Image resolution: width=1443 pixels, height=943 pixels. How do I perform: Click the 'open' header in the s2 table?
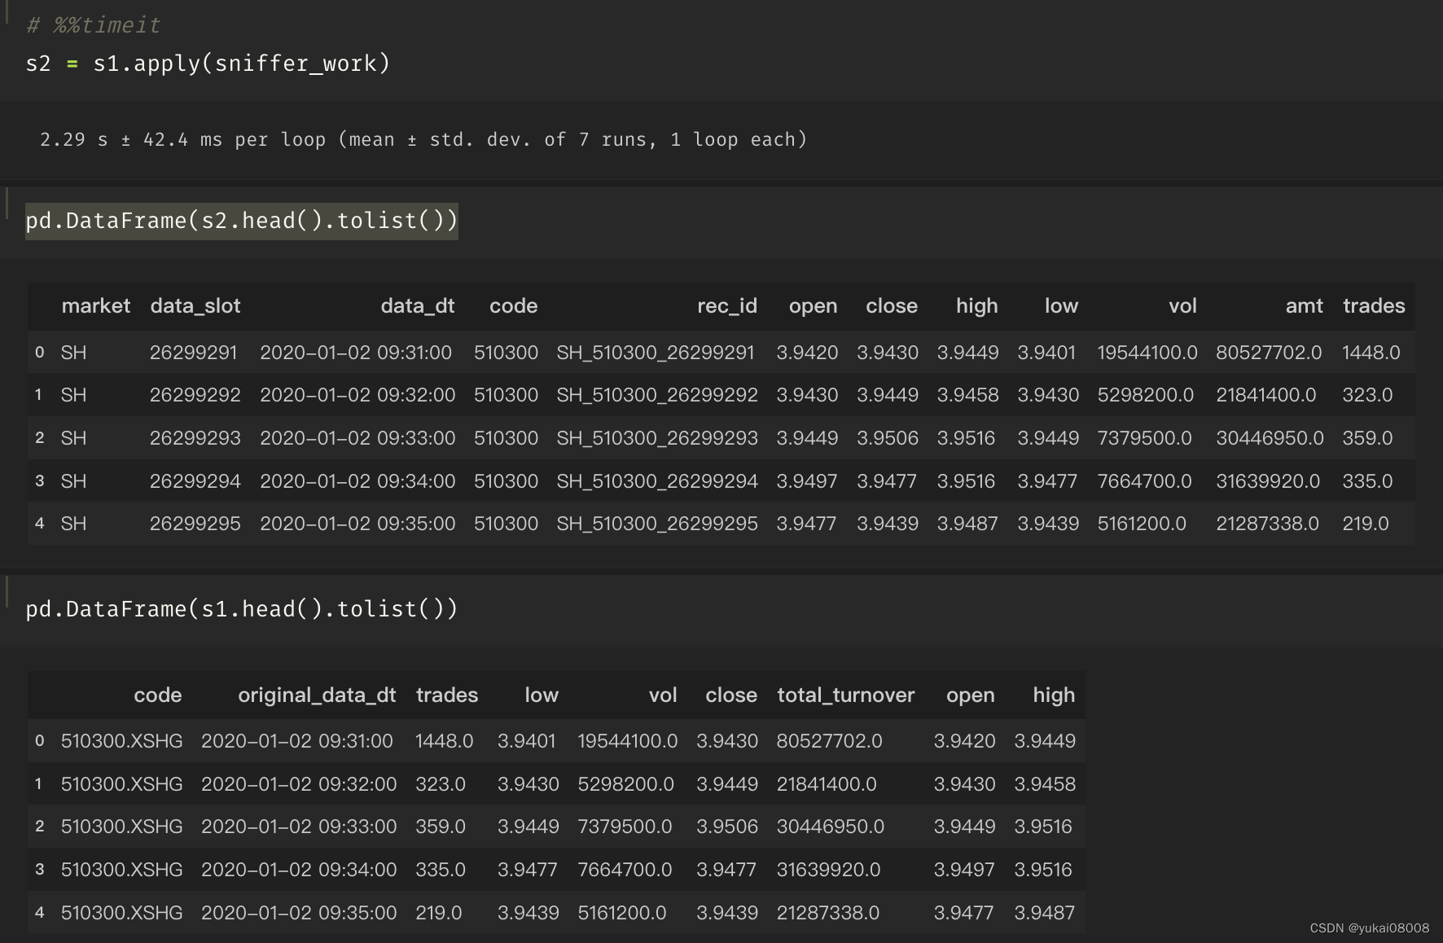point(814,306)
